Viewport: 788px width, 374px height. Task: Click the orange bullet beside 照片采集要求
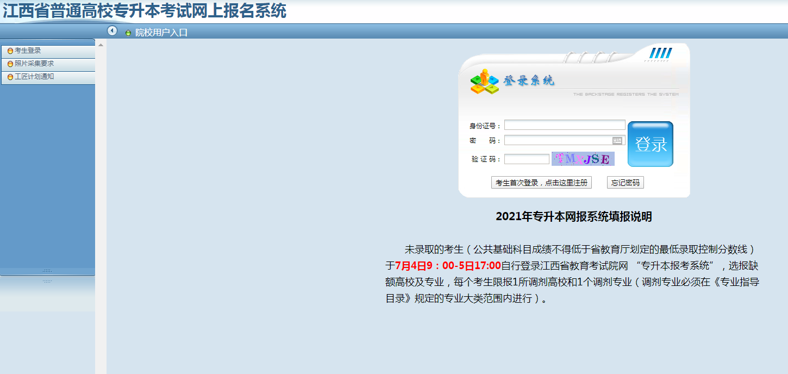pyautogui.click(x=10, y=64)
